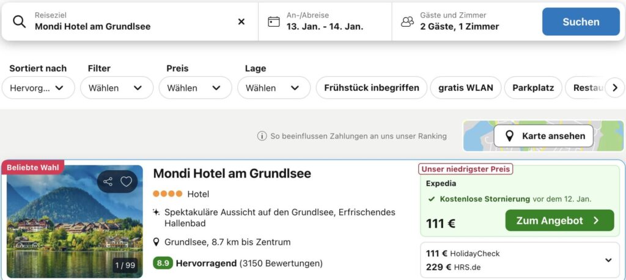The width and height of the screenshot is (626, 280).
Task: Open the map with Karte ansehen
Action: coord(543,136)
